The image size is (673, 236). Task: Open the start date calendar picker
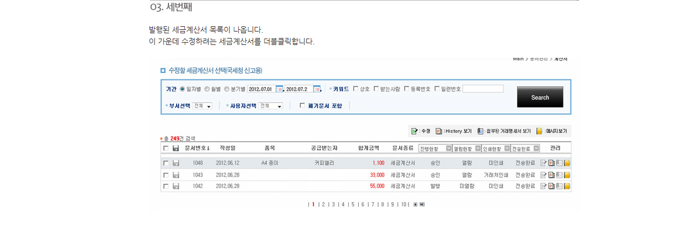[x=279, y=89]
